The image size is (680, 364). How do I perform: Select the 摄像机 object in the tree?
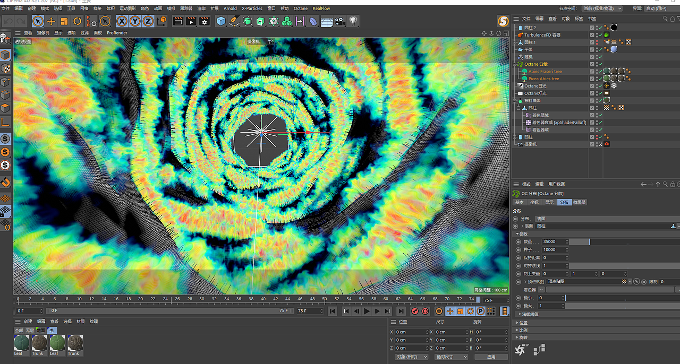530,144
